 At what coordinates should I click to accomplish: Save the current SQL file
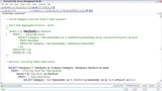coord(33,7)
